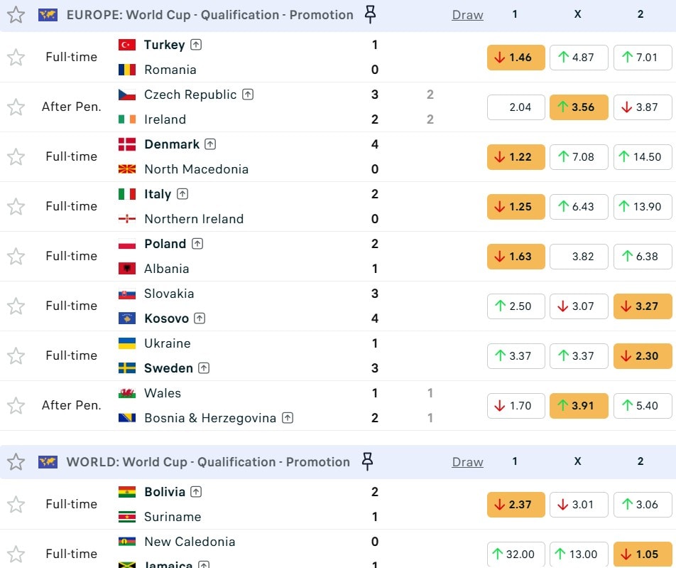This screenshot has width=676, height=568.
Task: Click the advancing icon beside Kosovo
Action: click(x=200, y=318)
